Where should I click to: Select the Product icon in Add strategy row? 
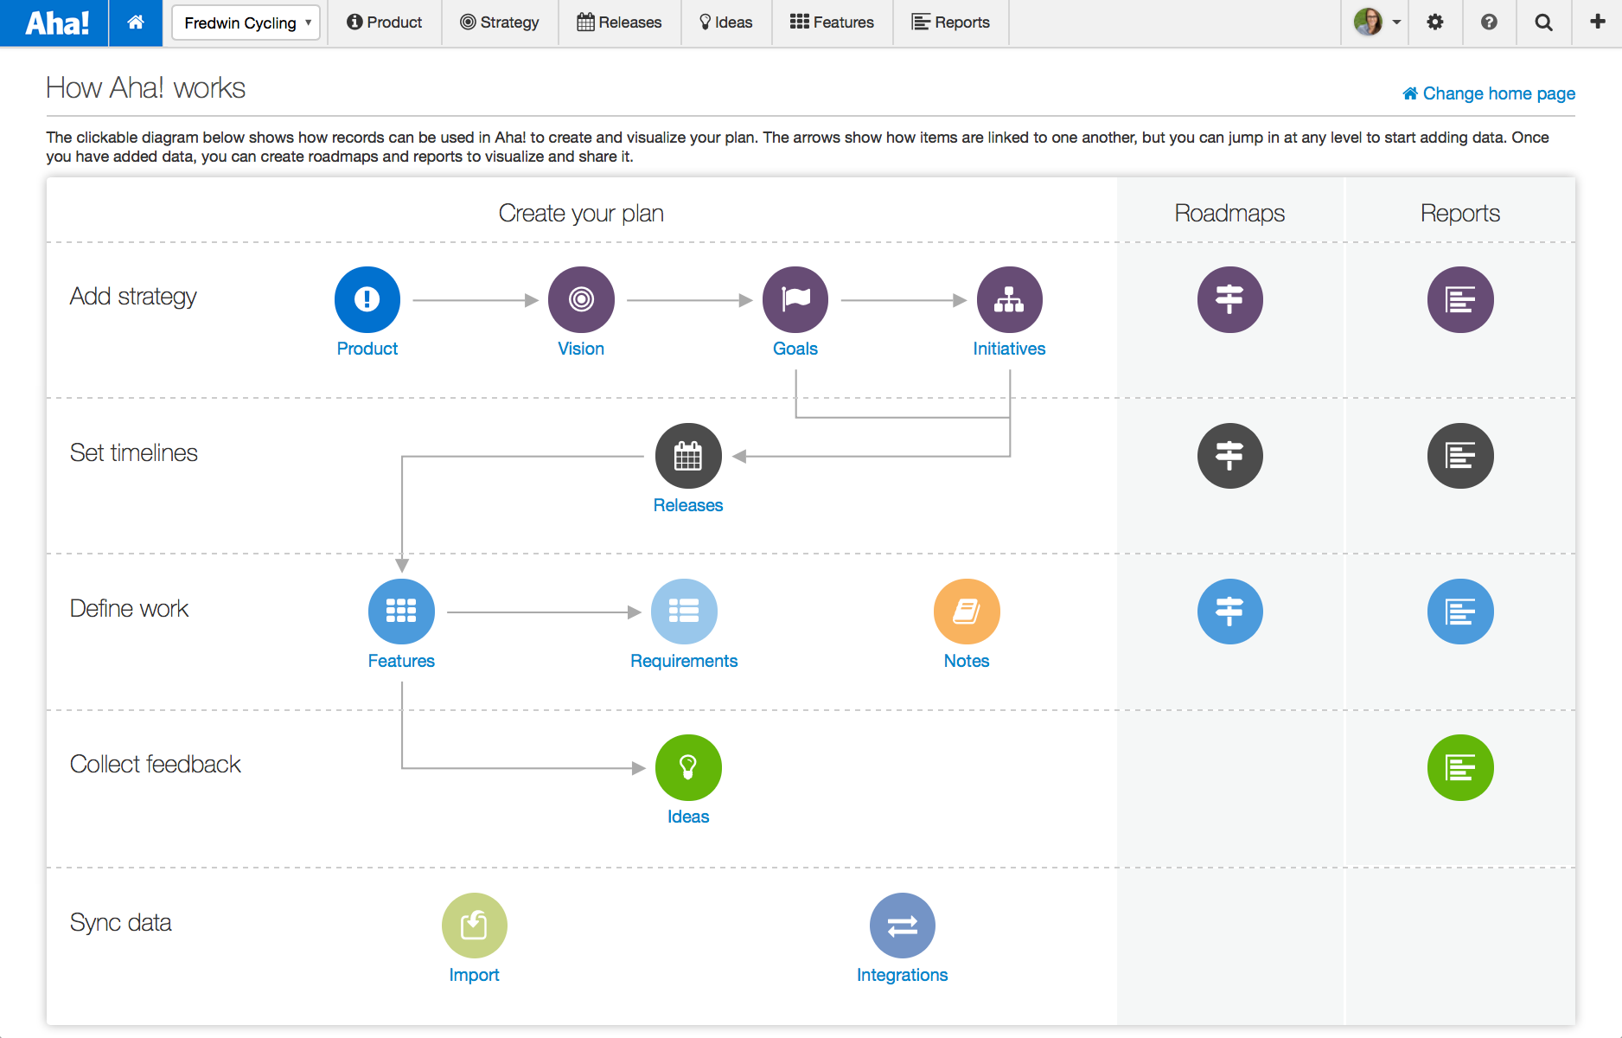tap(367, 299)
